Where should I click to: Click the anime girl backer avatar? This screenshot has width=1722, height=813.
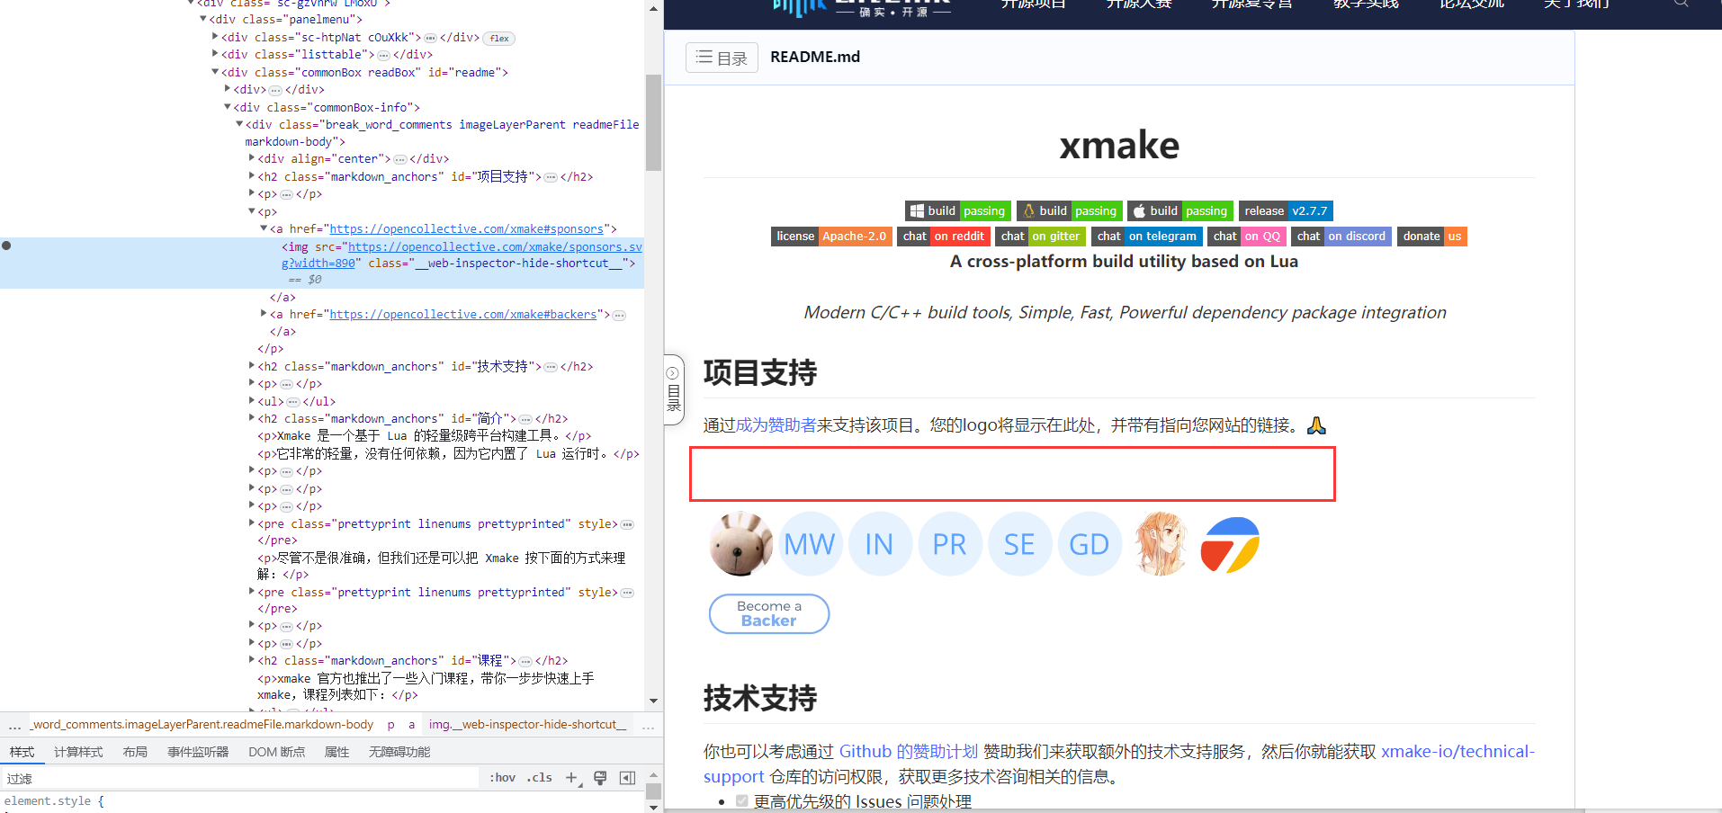(x=1160, y=544)
